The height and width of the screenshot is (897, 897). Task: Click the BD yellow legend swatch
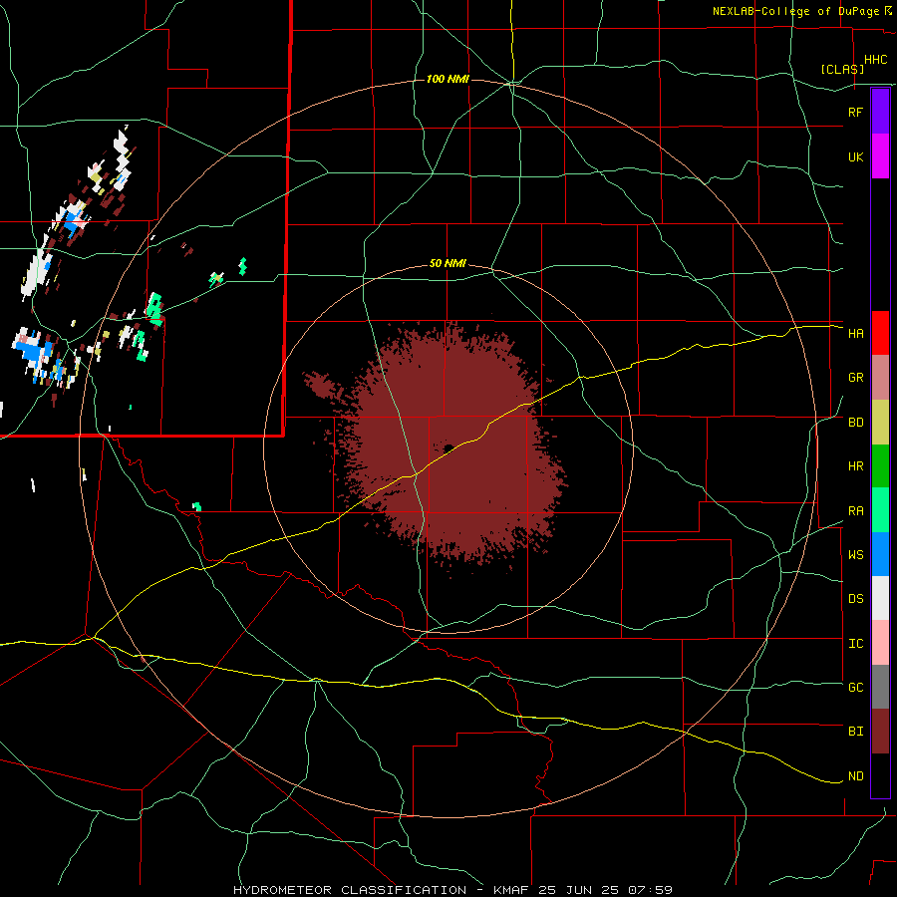pos(880,423)
